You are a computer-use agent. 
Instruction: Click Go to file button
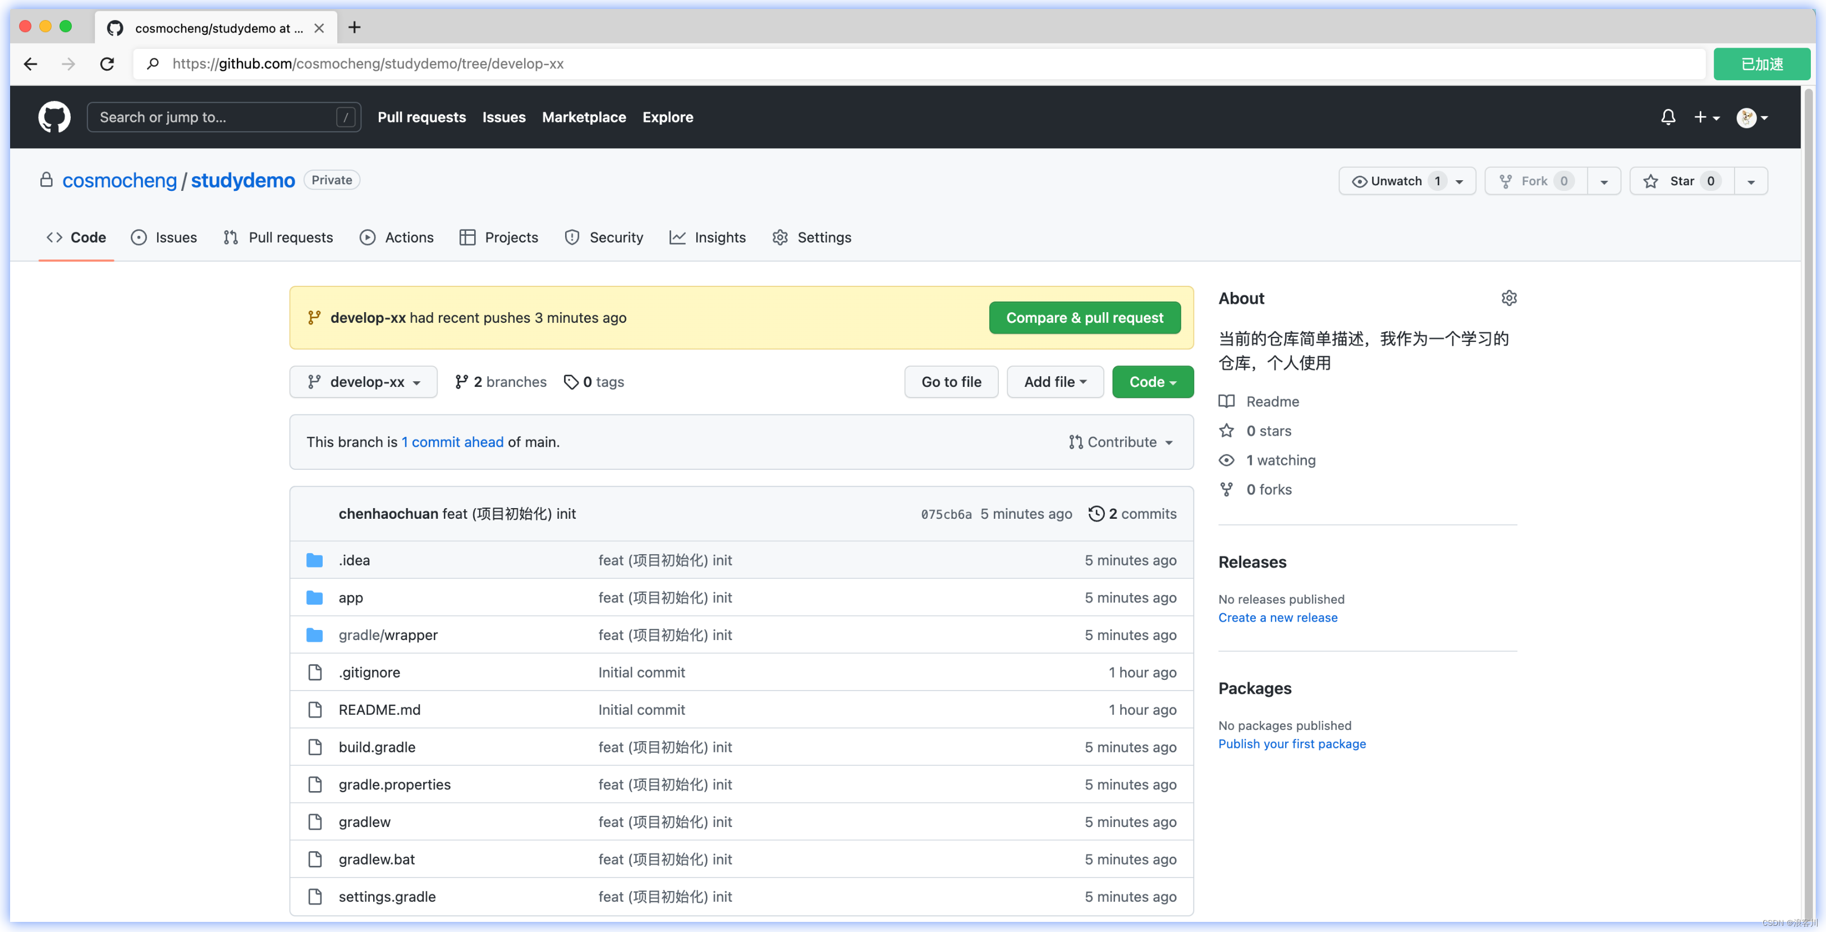tap(951, 382)
